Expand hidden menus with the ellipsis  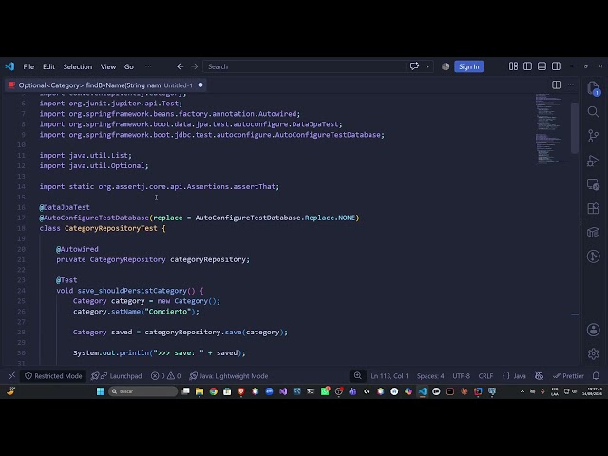[x=148, y=66]
